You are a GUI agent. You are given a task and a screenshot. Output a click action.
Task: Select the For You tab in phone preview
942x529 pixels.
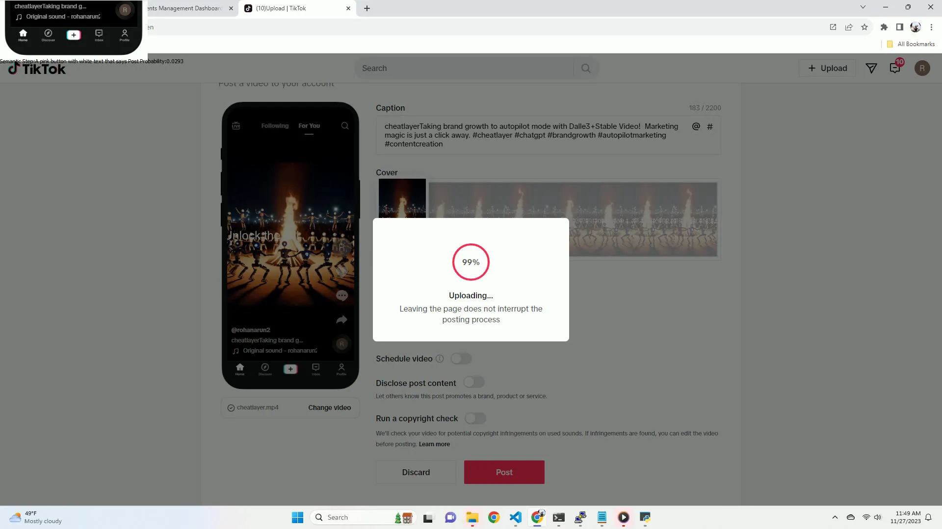309,126
